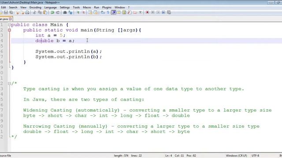Toggle the file Monitoring eye icon
This screenshot has width=282, height=158.
tap(140, 12)
